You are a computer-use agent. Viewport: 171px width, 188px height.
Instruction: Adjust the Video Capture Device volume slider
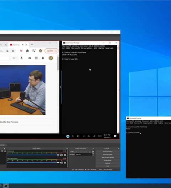coord(33,163)
